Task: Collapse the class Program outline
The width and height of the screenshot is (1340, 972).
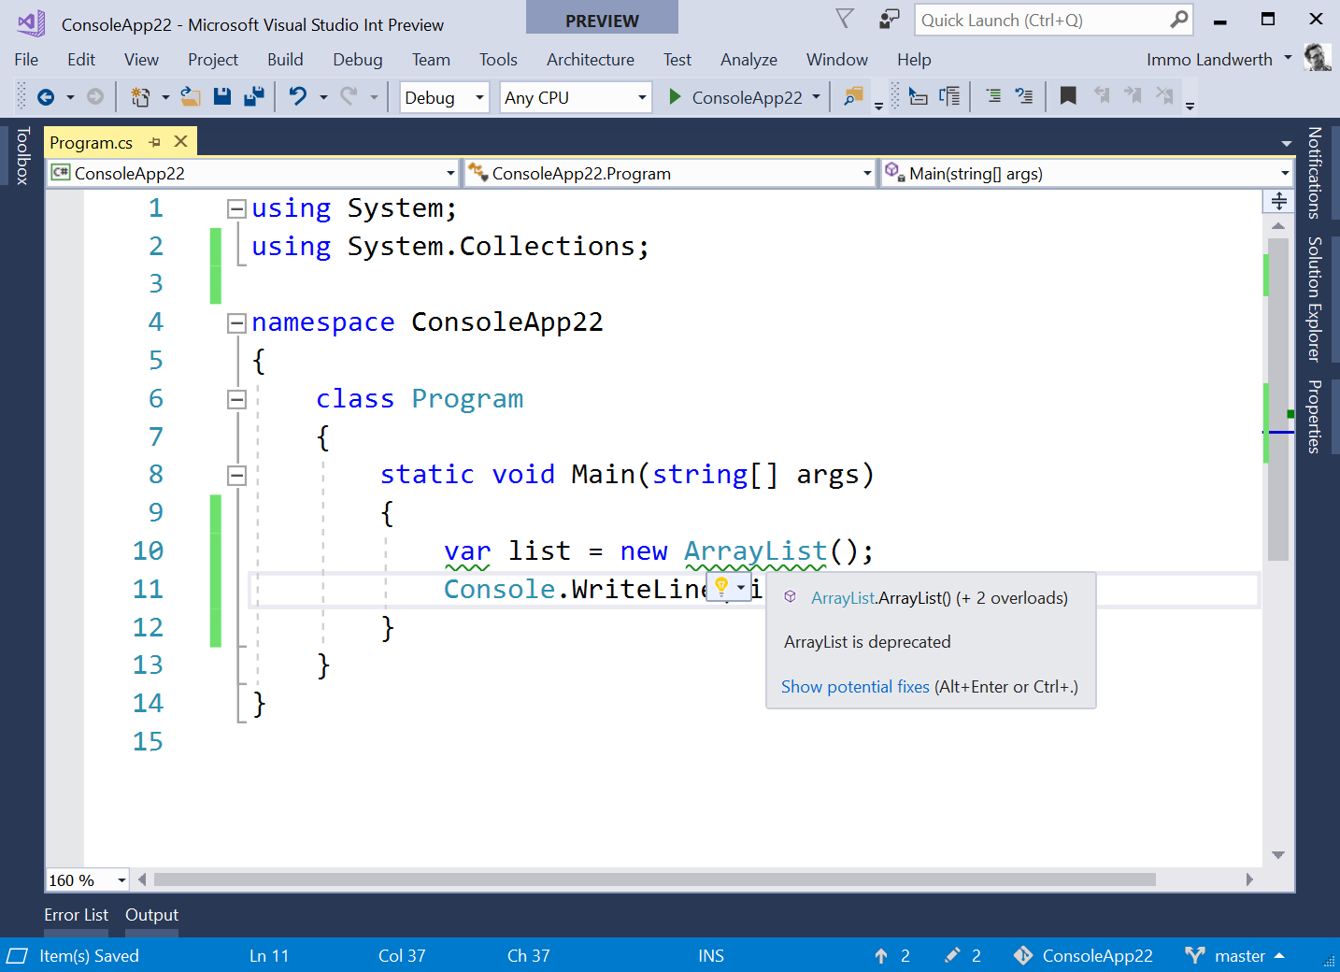Action: (x=237, y=399)
